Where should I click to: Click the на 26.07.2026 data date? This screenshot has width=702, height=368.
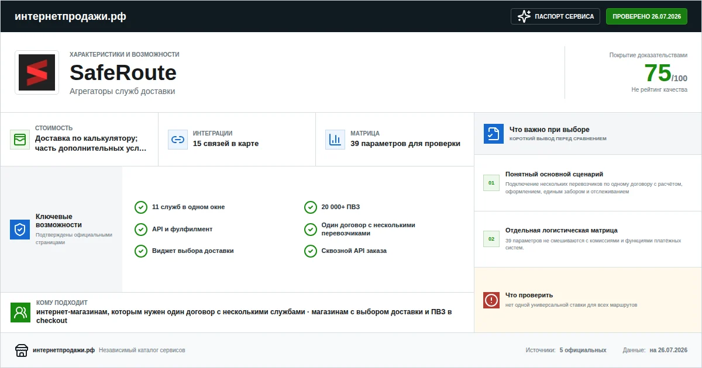[x=668, y=350]
